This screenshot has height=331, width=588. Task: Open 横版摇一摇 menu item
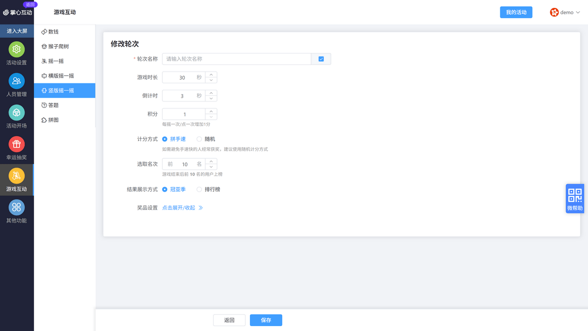[65, 76]
